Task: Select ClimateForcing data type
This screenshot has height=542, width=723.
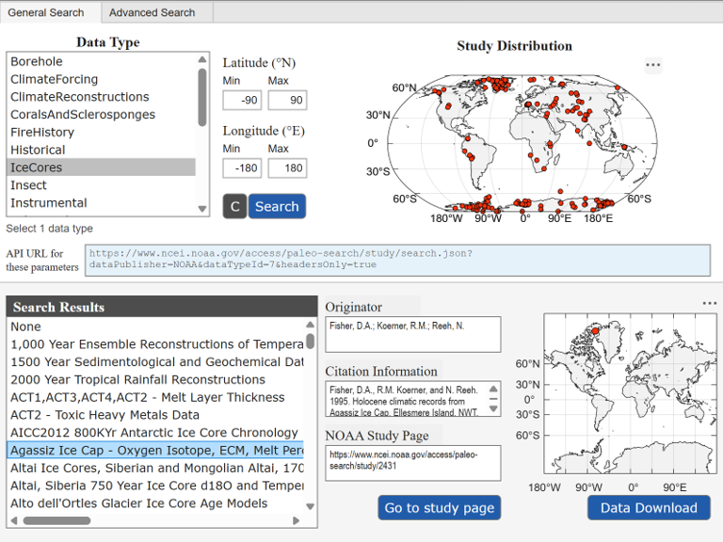Action: pos(101,79)
